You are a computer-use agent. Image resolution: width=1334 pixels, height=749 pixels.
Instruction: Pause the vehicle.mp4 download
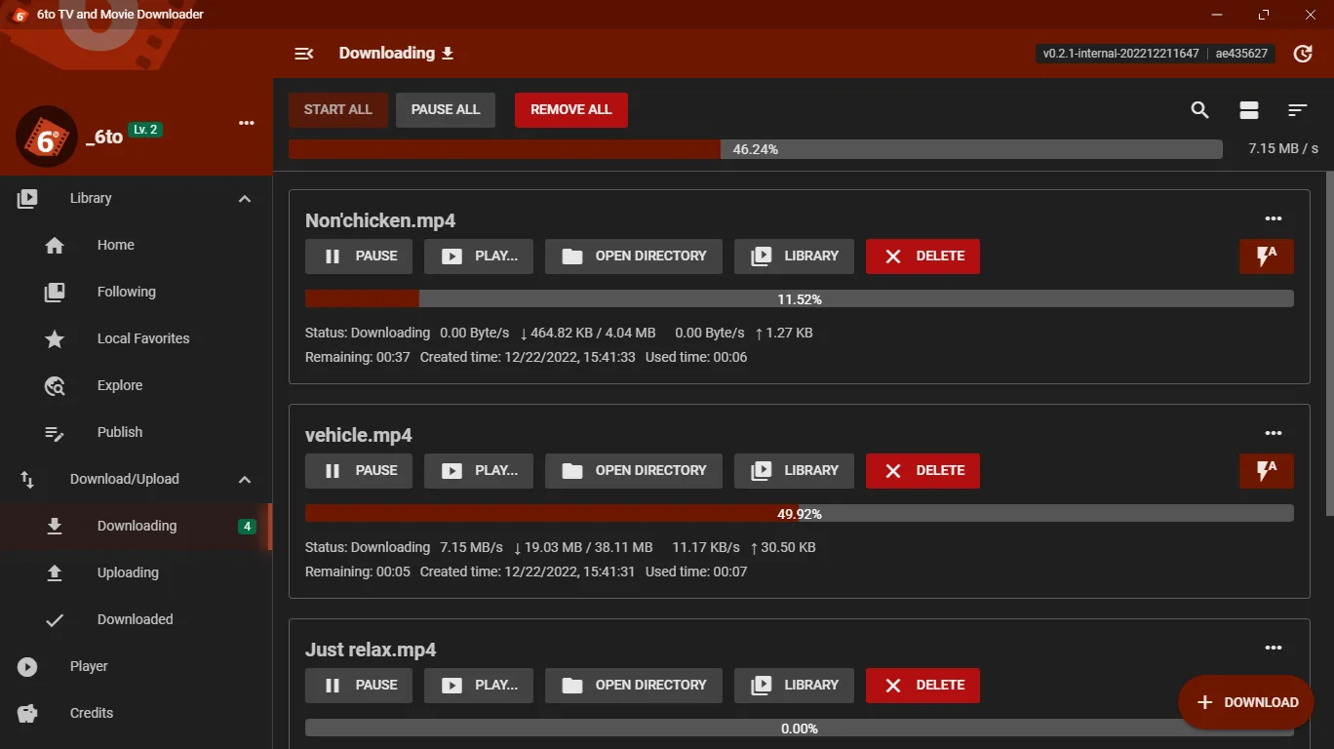point(359,471)
